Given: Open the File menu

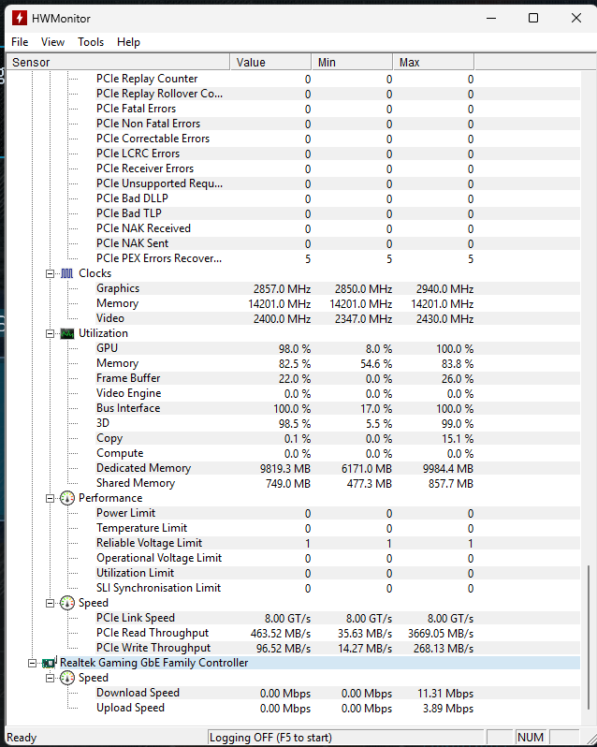Looking at the screenshot, I should pos(20,42).
